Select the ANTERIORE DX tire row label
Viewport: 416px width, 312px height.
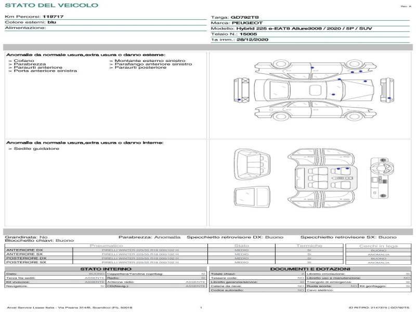coord(24,250)
